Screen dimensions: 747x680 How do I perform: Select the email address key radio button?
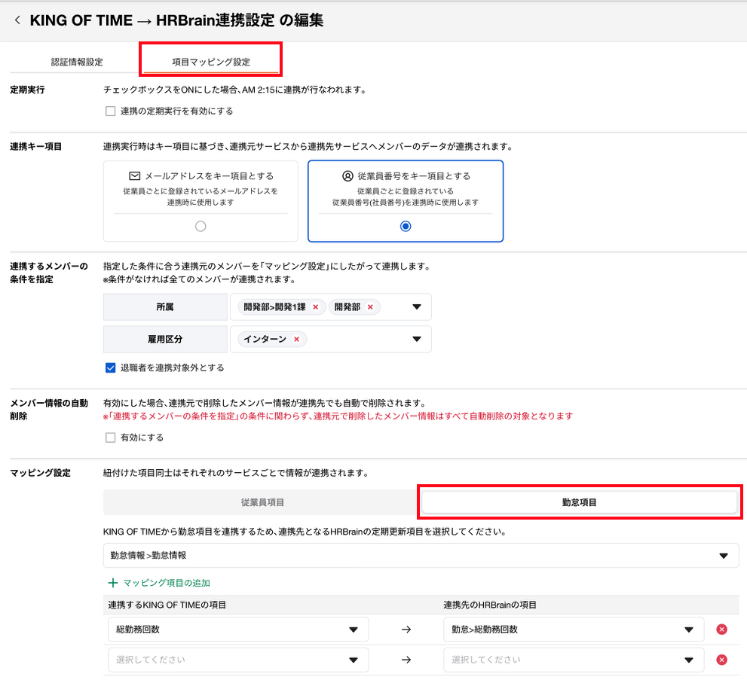tap(201, 226)
